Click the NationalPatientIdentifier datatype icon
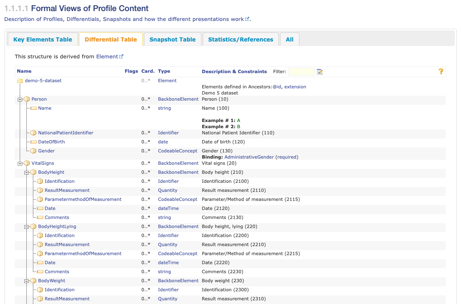This screenshot has height=304, width=461. coord(33,133)
